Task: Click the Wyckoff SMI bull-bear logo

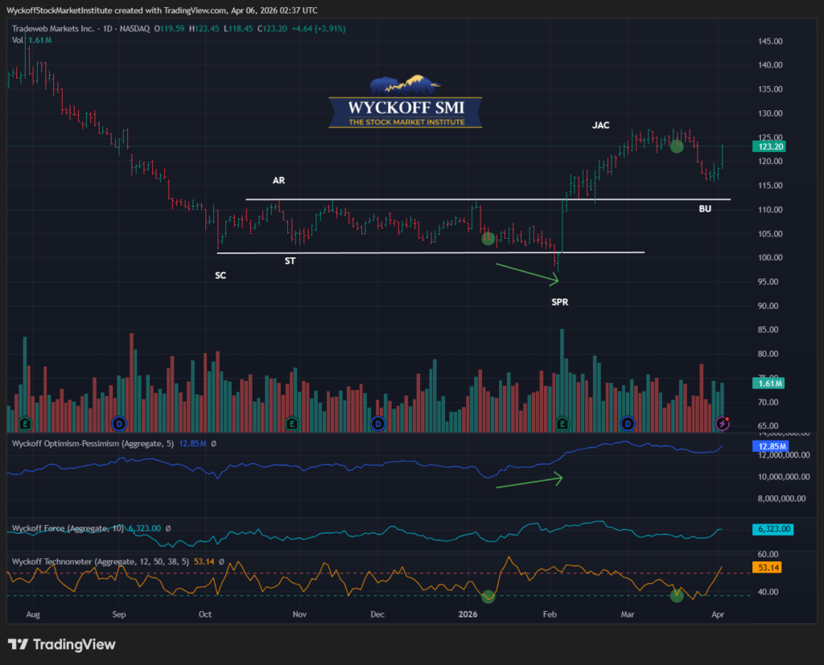Action: pyautogui.click(x=406, y=86)
